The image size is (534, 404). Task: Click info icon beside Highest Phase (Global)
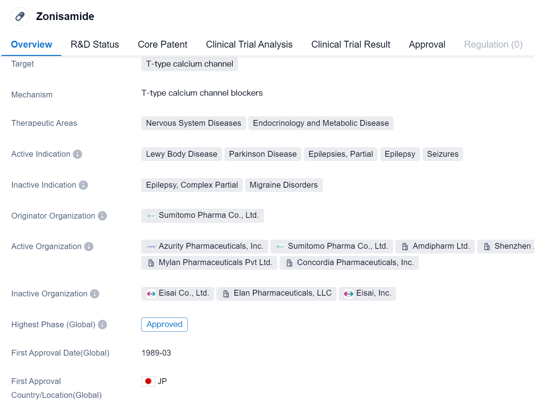(102, 325)
